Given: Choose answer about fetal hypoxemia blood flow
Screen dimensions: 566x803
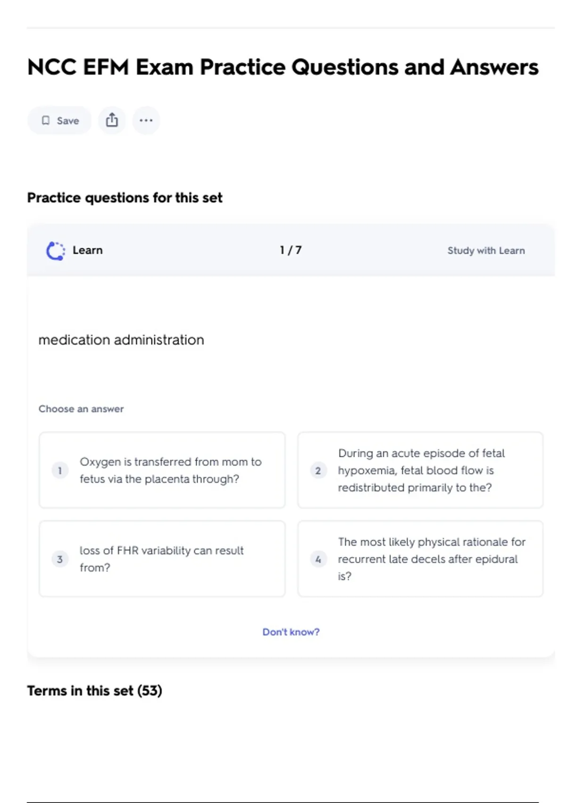Looking at the screenshot, I should pos(421,470).
